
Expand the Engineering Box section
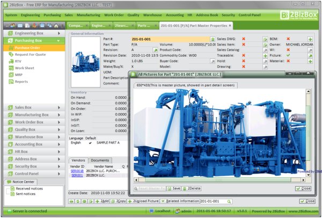coord(32,33)
